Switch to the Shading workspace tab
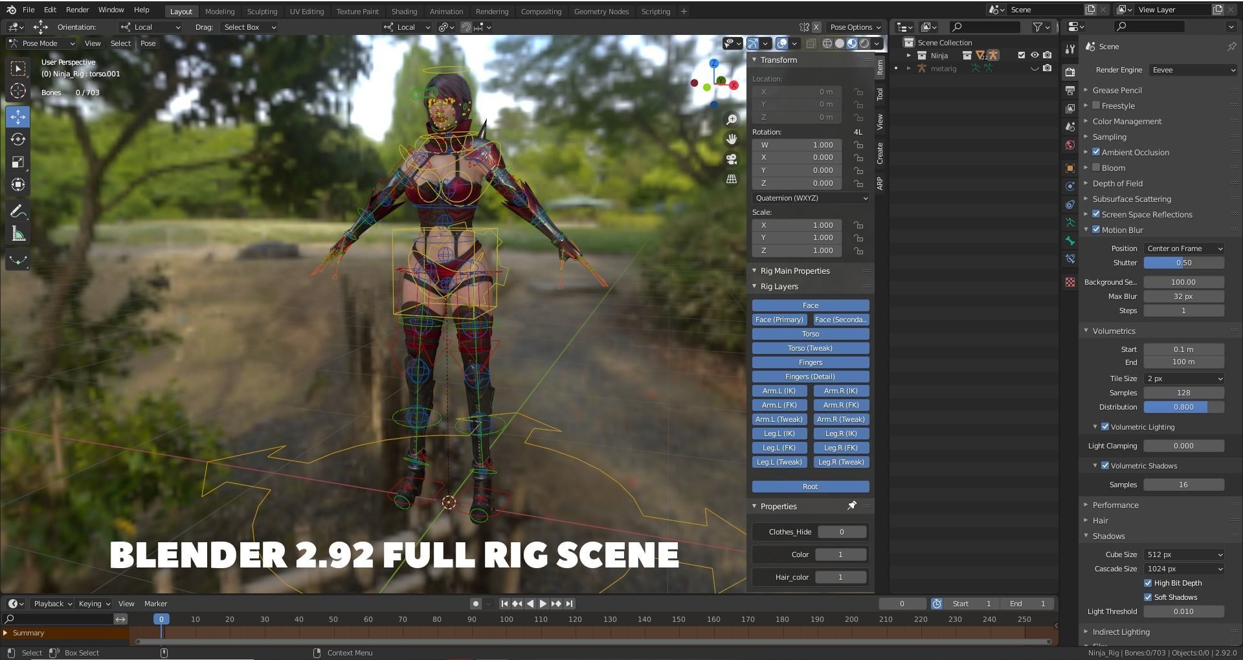The width and height of the screenshot is (1243, 660). [404, 12]
